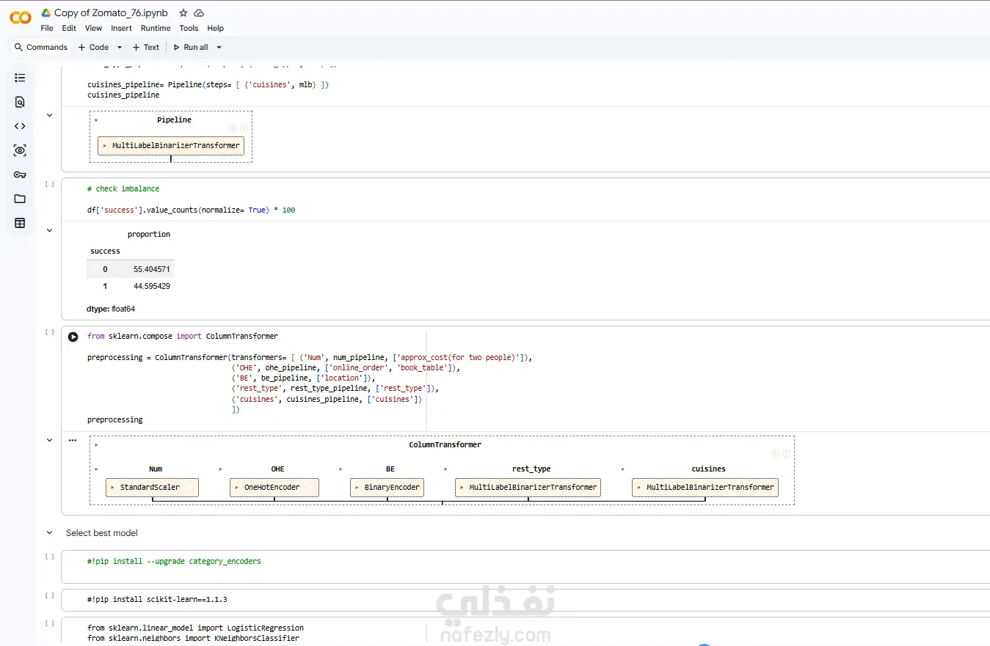Click the plus Code button
Viewport: 990px width, 646px height.
[93, 47]
